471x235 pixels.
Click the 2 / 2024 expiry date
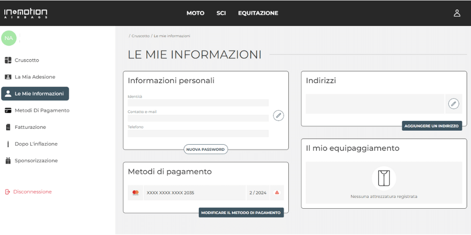(x=258, y=193)
